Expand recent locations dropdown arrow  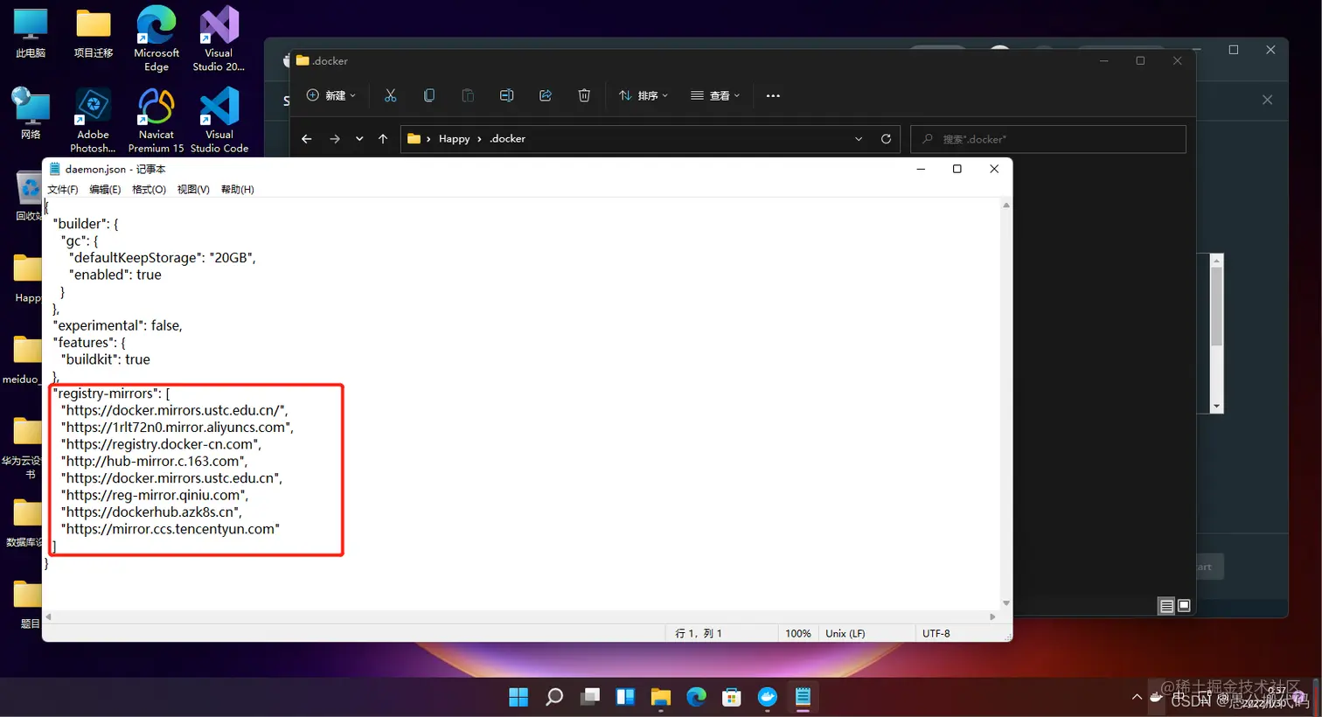[x=359, y=139]
